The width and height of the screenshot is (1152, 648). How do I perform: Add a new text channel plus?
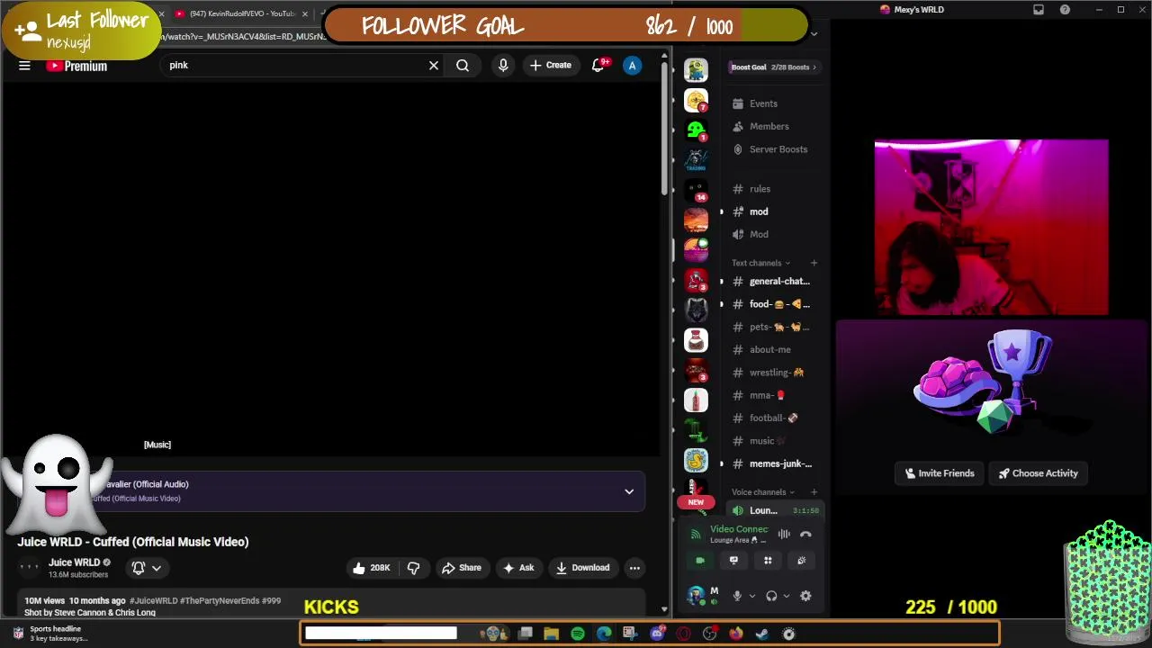point(814,263)
